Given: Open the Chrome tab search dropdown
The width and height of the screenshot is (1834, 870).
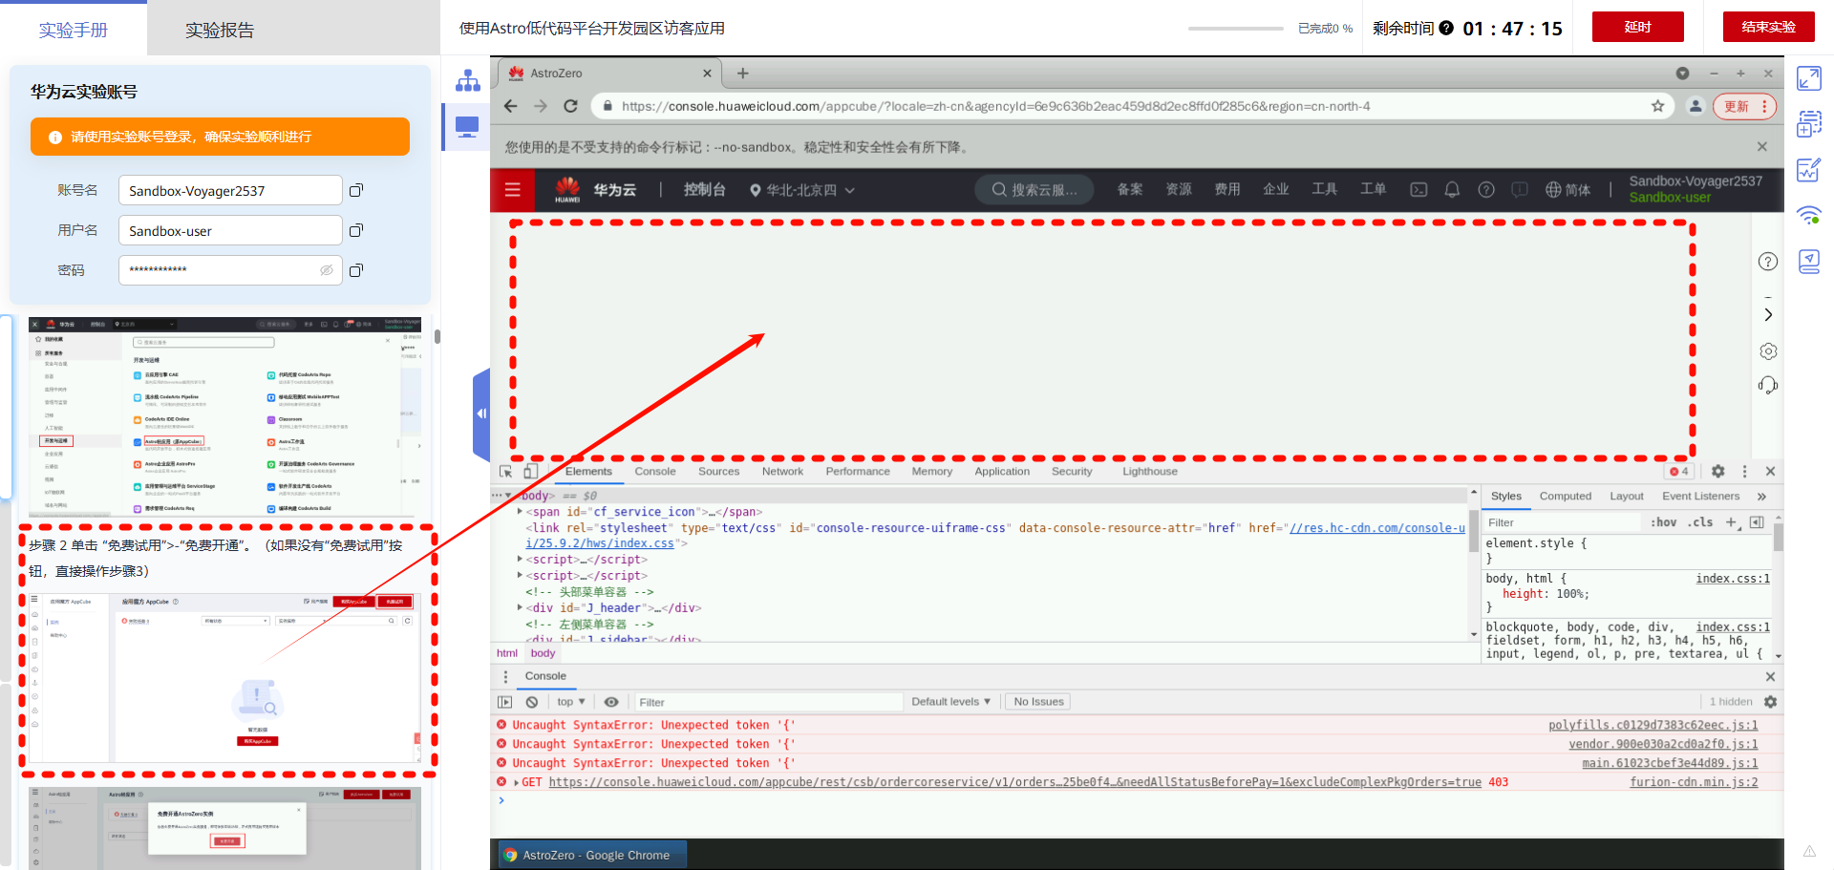Looking at the screenshot, I should coord(1682,74).
